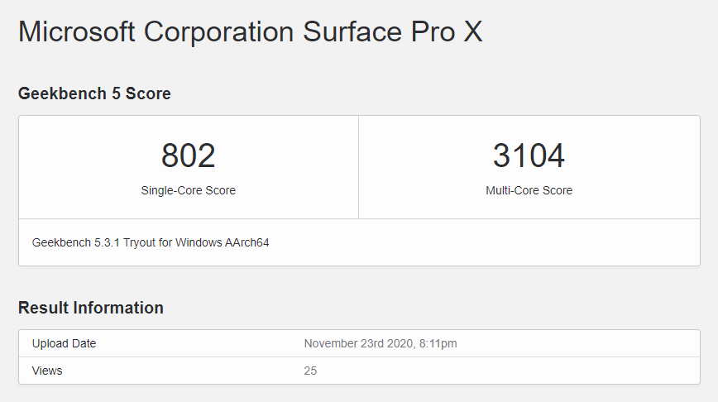Viewport: 718px width, 402px height.
Task: Click Geekbench 5.3.1 Tryout for Windows AArch64 text
Action: 151,242
